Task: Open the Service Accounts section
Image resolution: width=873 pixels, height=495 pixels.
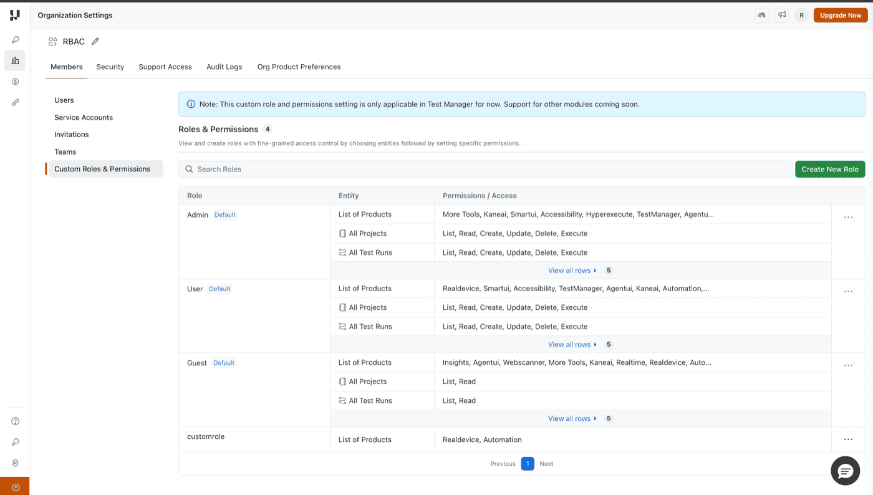Action: pyautogui.click(x=83, y=117)
